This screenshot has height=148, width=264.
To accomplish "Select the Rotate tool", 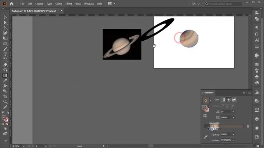I will coord(5,59).
